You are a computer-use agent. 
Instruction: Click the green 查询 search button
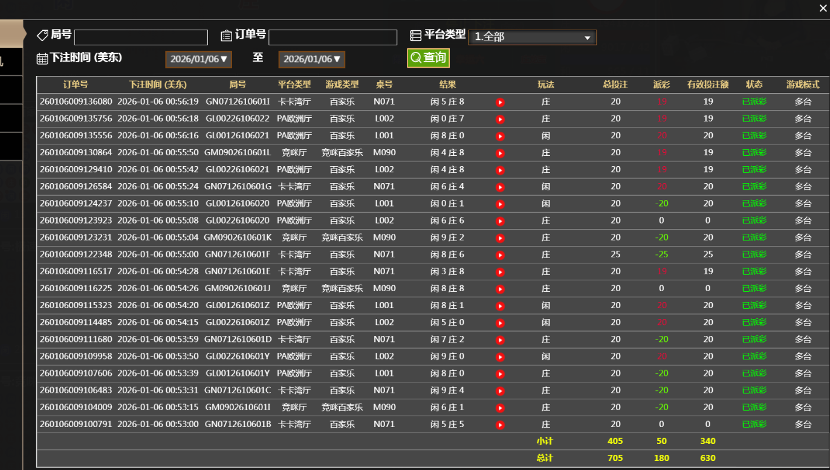coord(428,58)
